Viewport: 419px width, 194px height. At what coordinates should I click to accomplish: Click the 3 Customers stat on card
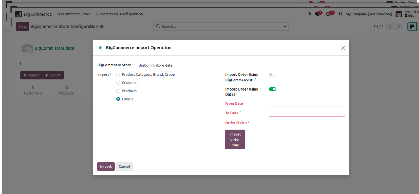pyautogui.click(x=33, y=91)
